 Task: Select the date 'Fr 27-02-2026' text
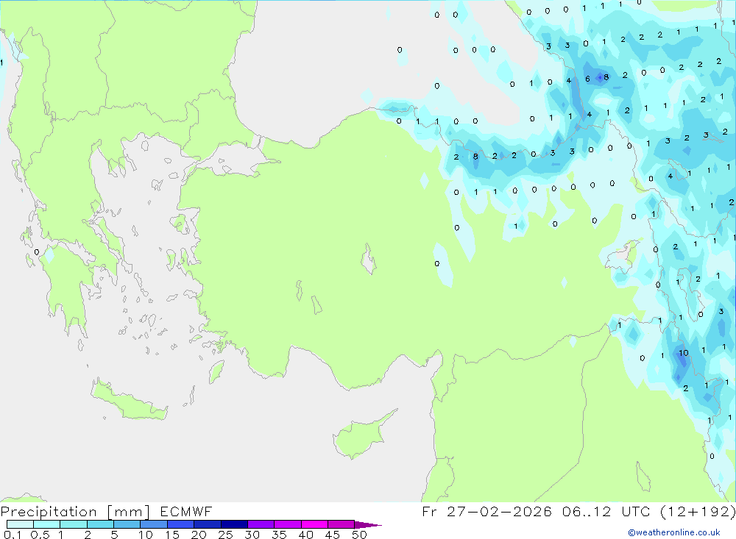pos(486,512)
